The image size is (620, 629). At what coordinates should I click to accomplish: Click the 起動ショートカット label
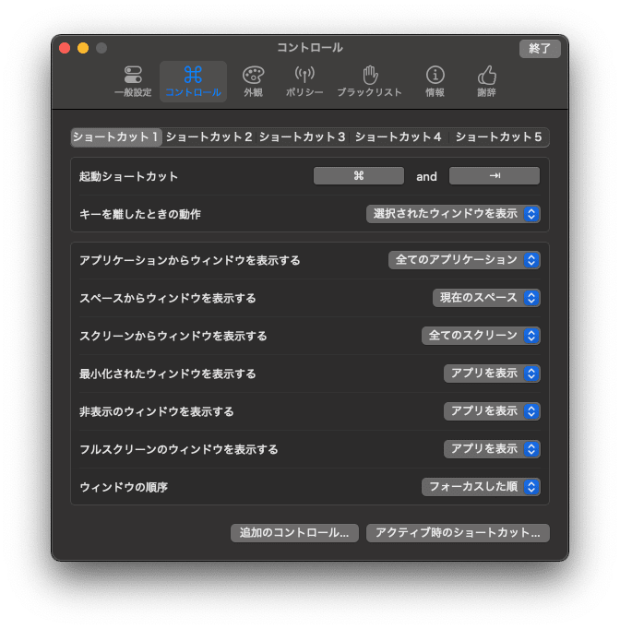128,176
